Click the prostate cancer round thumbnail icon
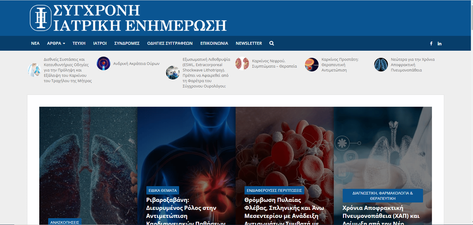Screen dimensions: 473x225 (311, 65)
